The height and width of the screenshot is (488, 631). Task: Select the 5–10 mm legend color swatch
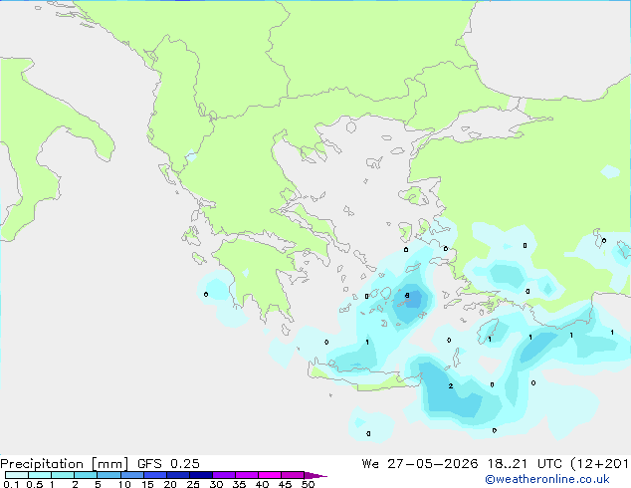(108, 475)
